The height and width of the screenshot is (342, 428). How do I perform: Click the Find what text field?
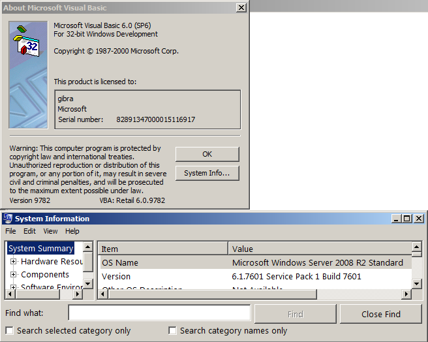159,313
